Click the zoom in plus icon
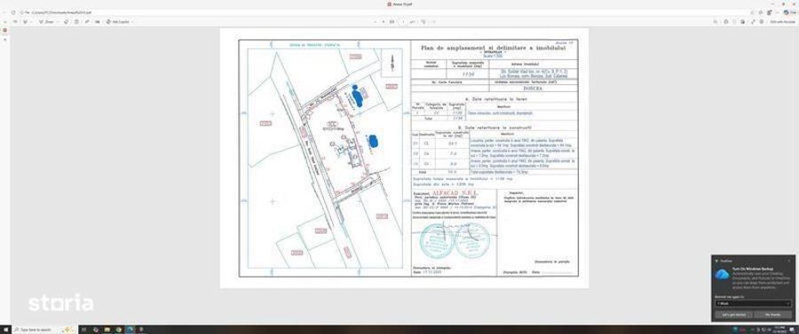Viewport: 799px width, 334px height. click(384, 22)
